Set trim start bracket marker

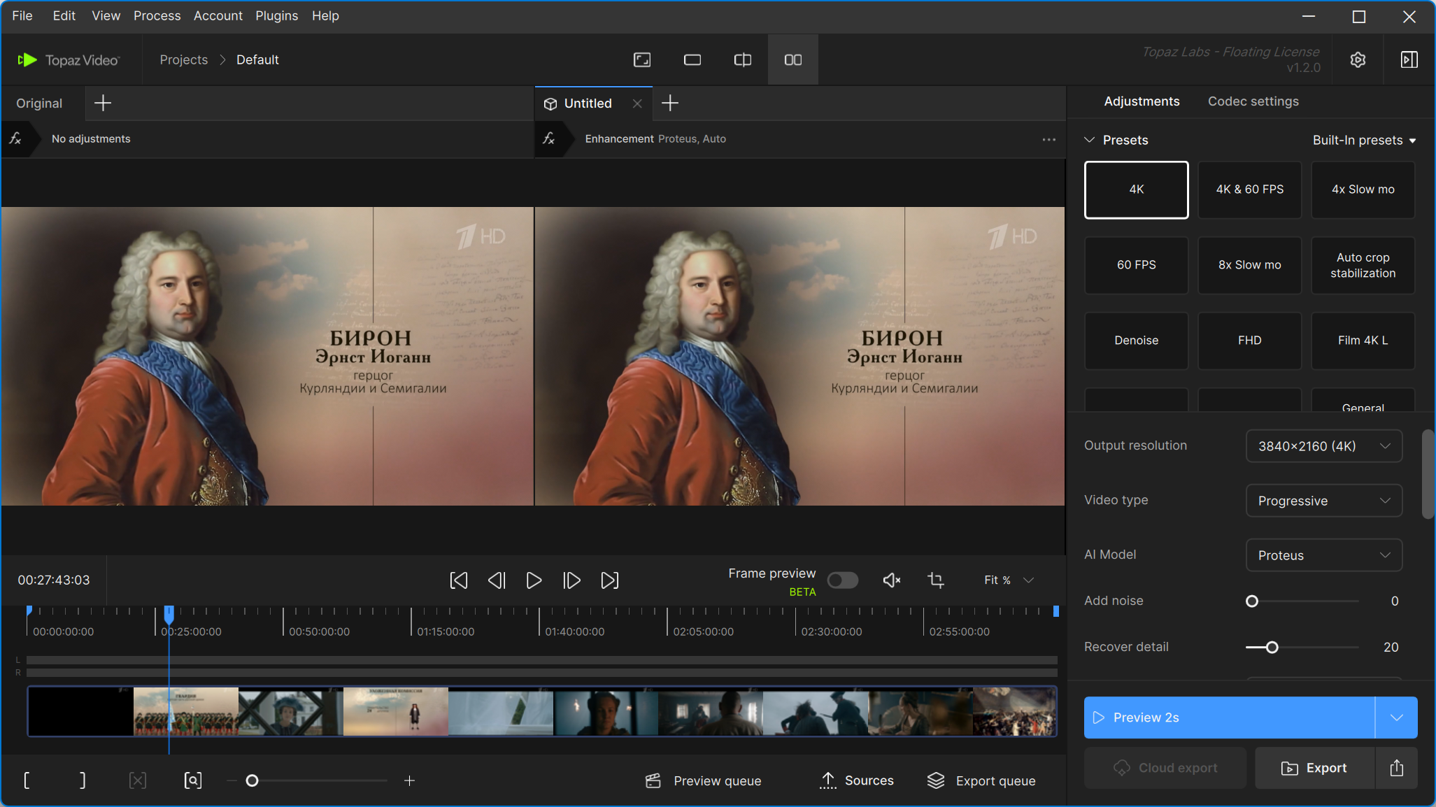(27, 780)
